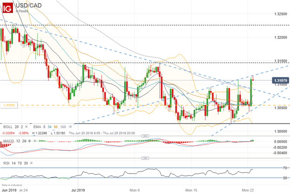The height and width of the screenshot is (193, 290).
Task: Select the MACD 12 26 9 label
Action: [x=17, y=141]
